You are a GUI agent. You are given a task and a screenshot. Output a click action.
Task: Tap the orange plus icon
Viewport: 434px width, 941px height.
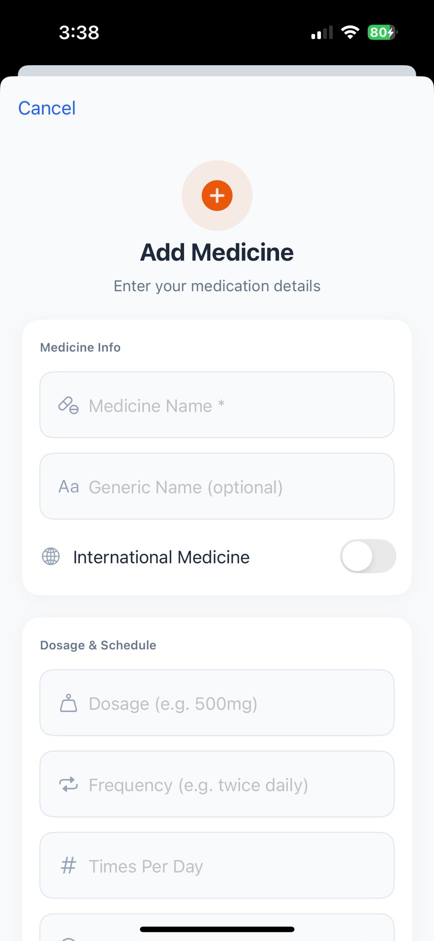pyautogui.click(x=217, y=196)
